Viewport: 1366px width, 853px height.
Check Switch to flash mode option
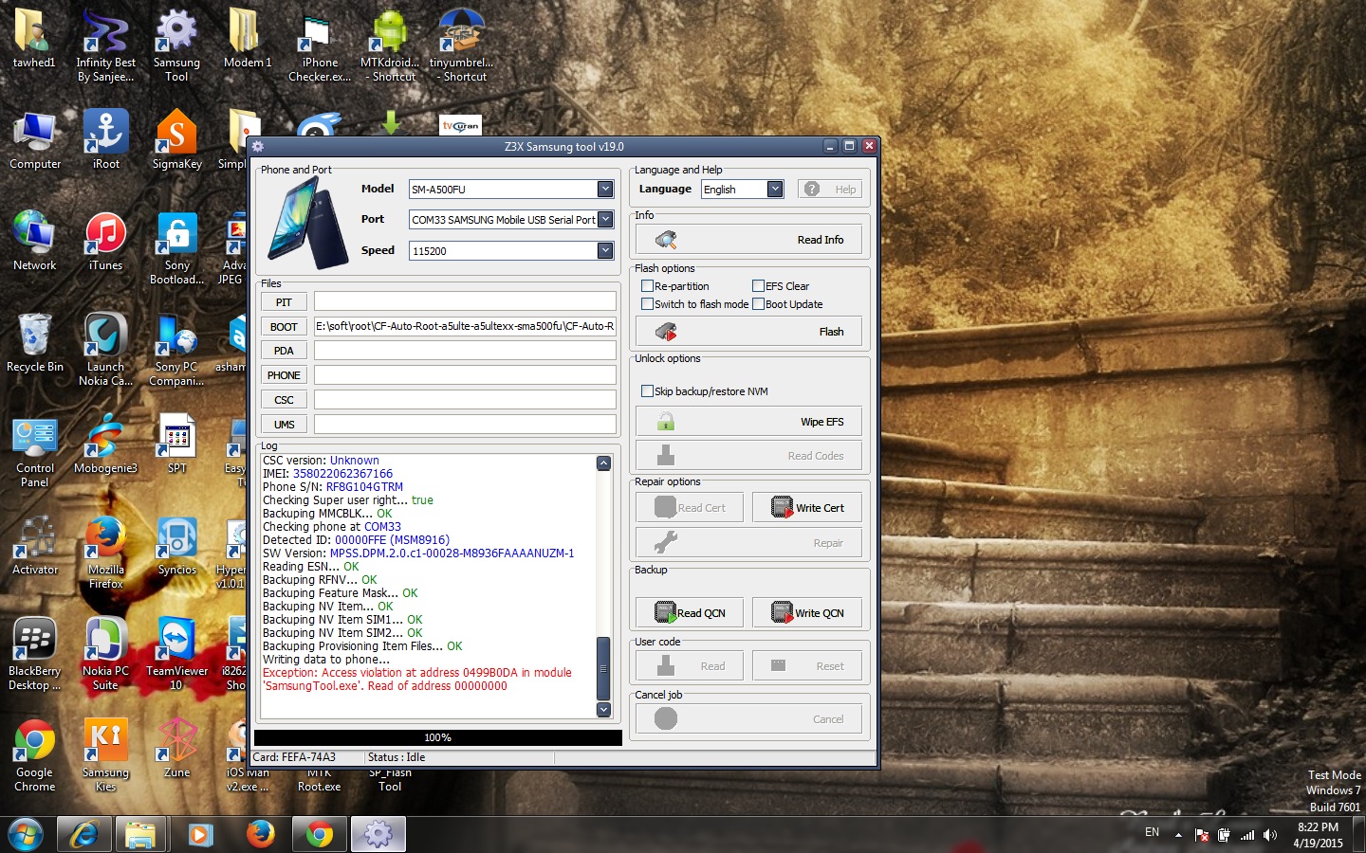647,304
